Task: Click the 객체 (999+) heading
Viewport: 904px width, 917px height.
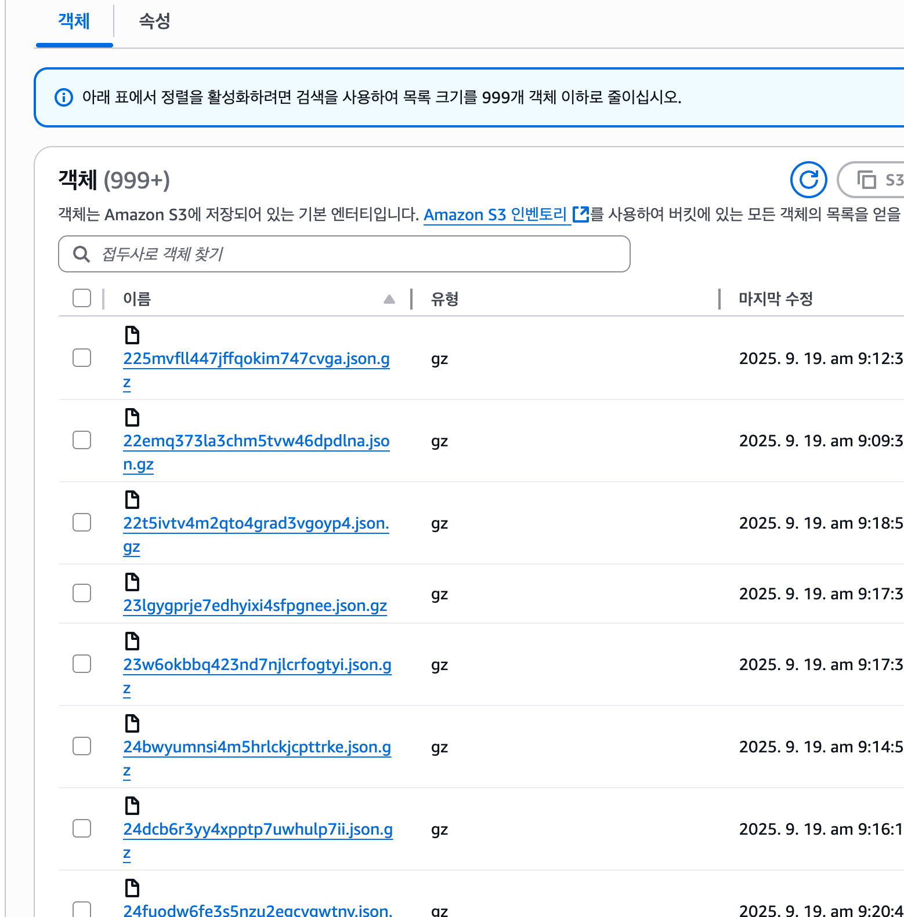Action: 114,180
